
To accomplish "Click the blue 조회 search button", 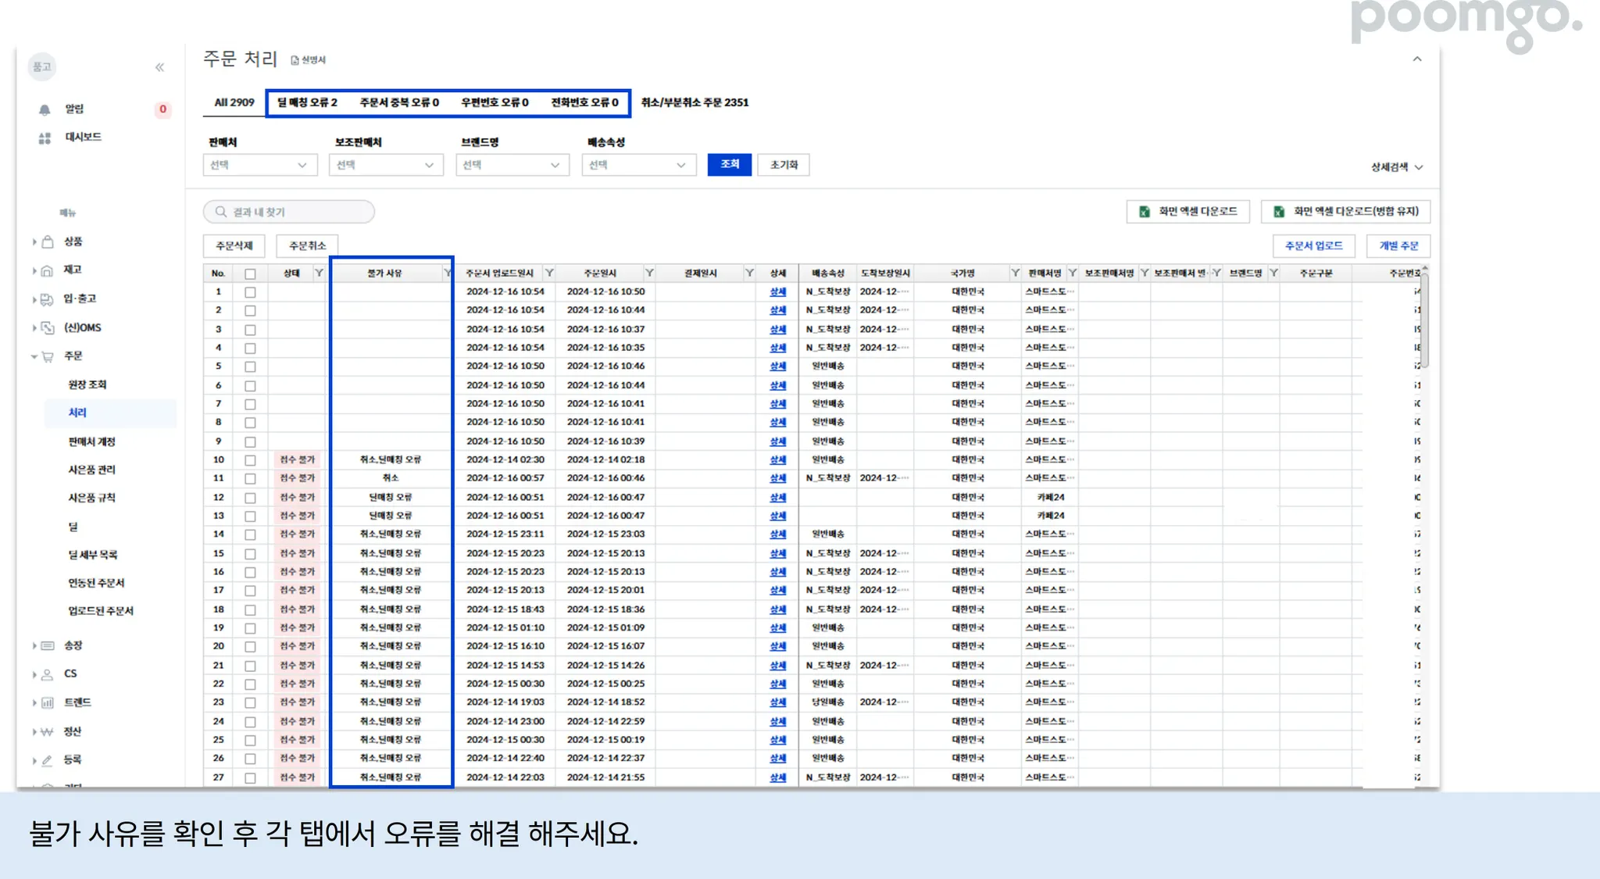I will [729, 164].
